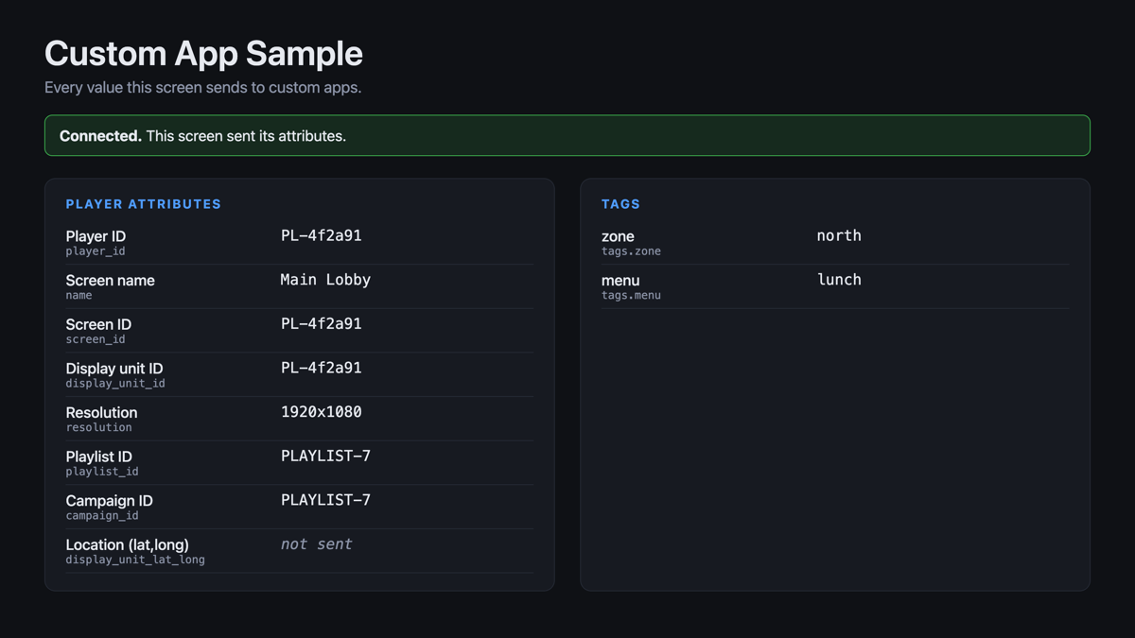Screen dimensions: 1135x638
Task: Click the italic not sent value
Action: [317, 544]
